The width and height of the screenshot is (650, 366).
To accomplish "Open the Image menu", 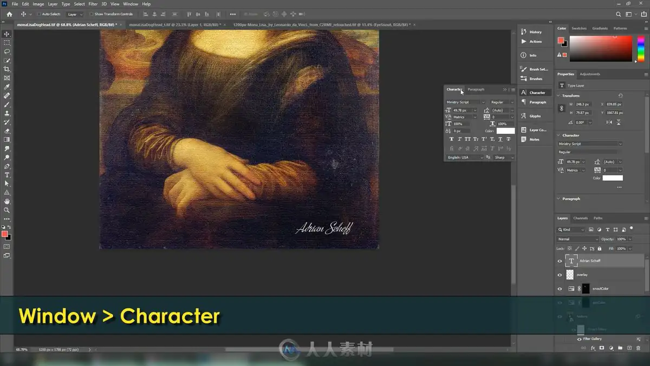I will pyautogui.click(x=38, y=4).
